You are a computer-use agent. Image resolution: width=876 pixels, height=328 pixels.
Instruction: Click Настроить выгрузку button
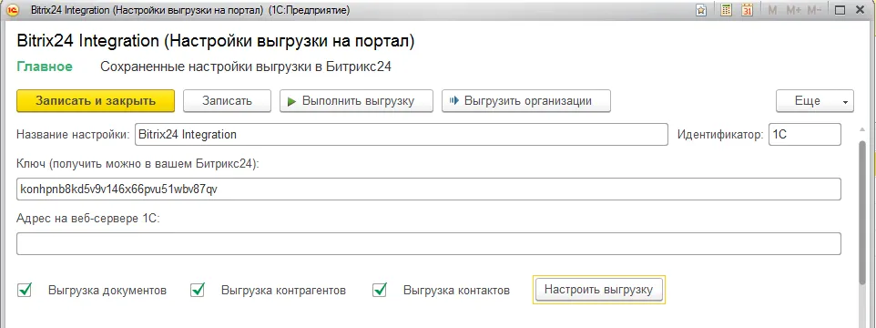coord(599,290)
